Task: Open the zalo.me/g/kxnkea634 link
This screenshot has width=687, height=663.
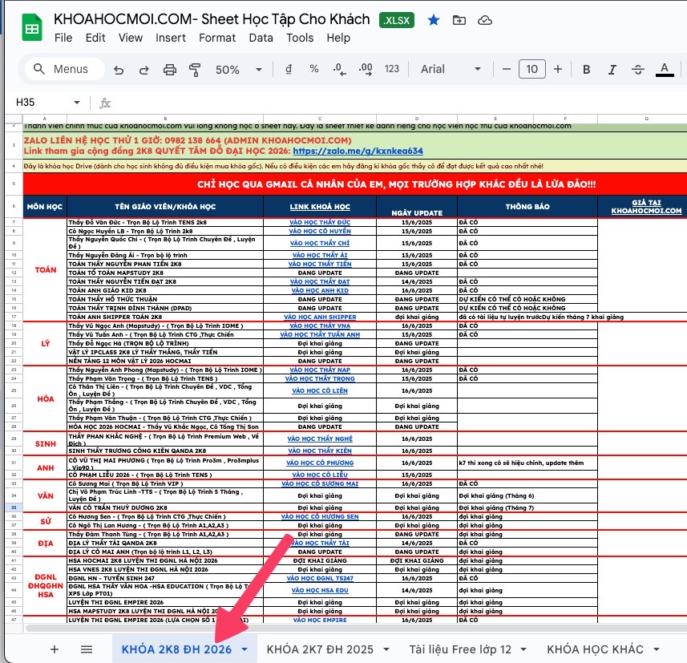Action: pos(358,152)
